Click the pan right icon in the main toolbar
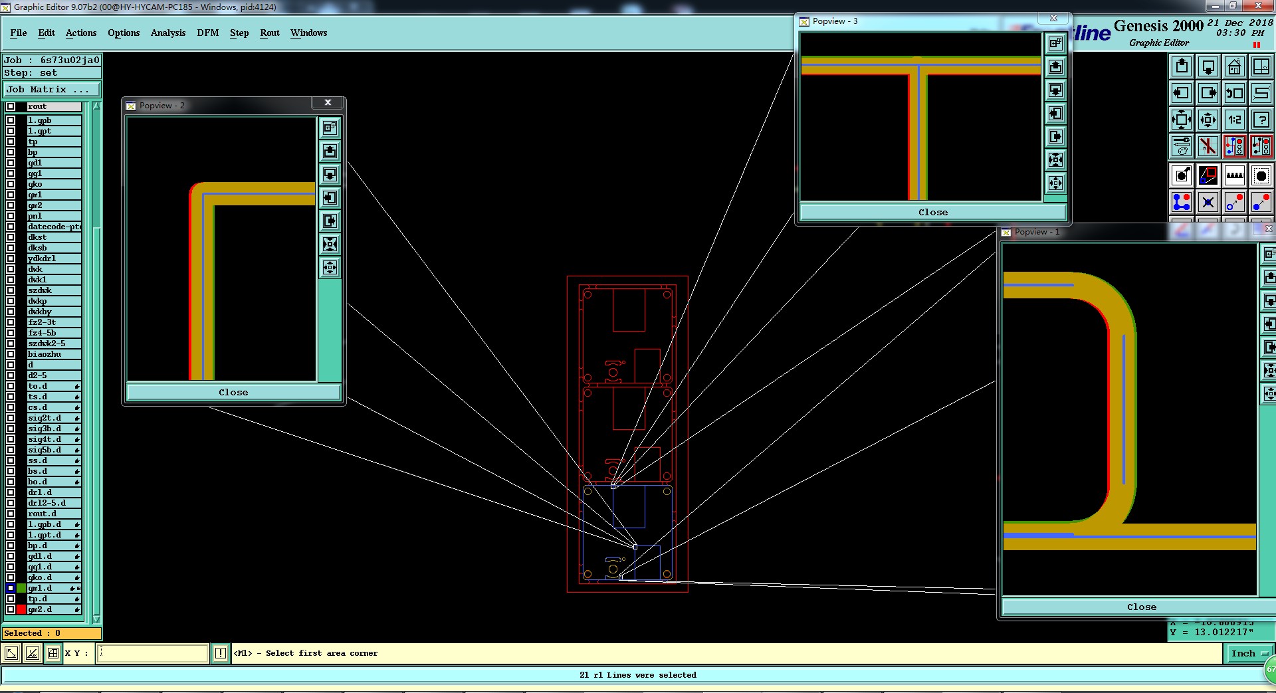This screenshot has width=1276, height=693. point(1208,93)
